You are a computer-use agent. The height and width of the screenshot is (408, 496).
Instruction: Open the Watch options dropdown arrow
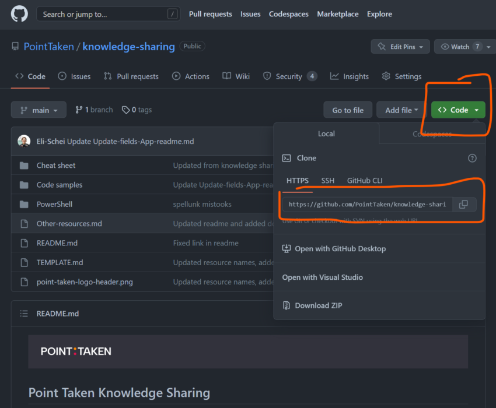pyautogui.click(x=488, y=47)
